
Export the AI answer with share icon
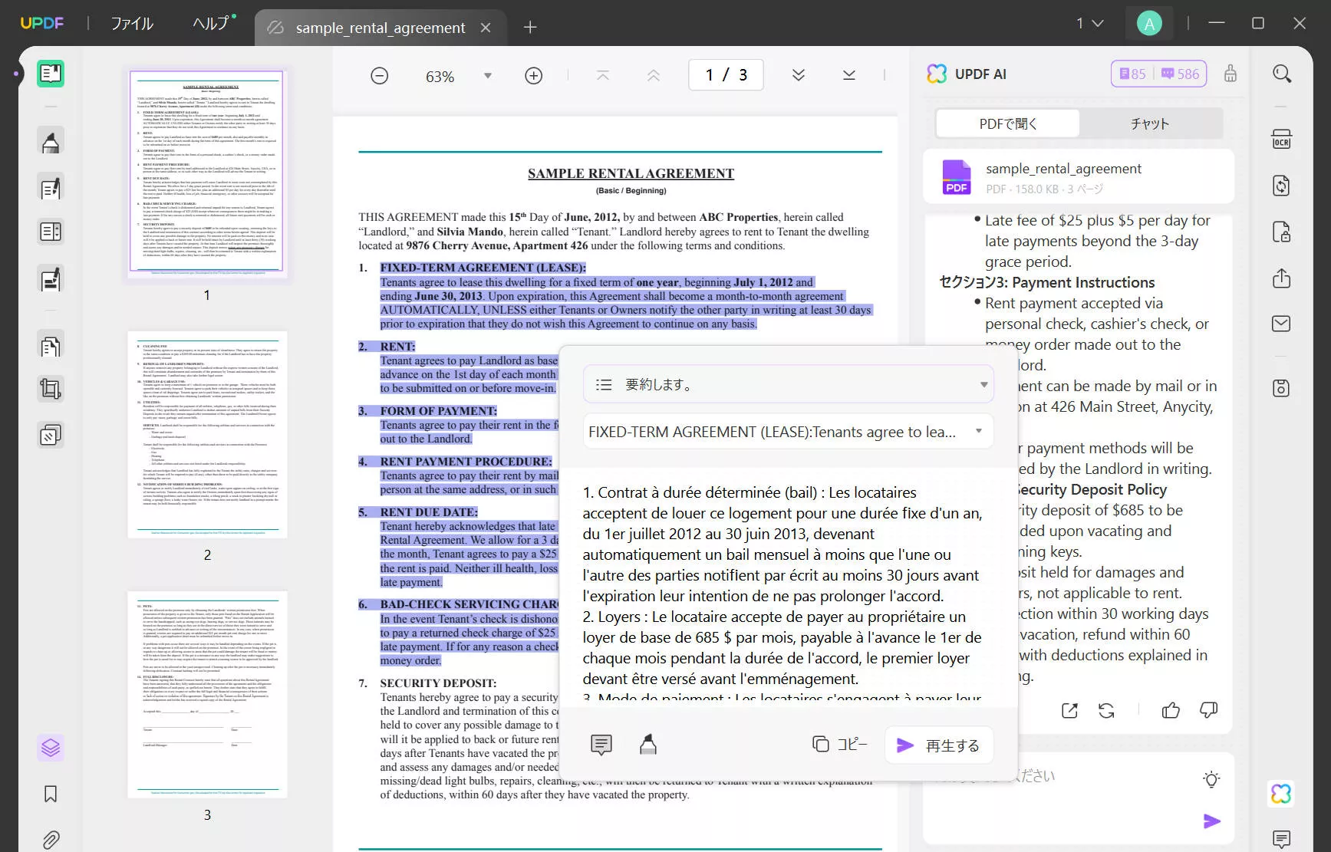[x=1069, y=711]
